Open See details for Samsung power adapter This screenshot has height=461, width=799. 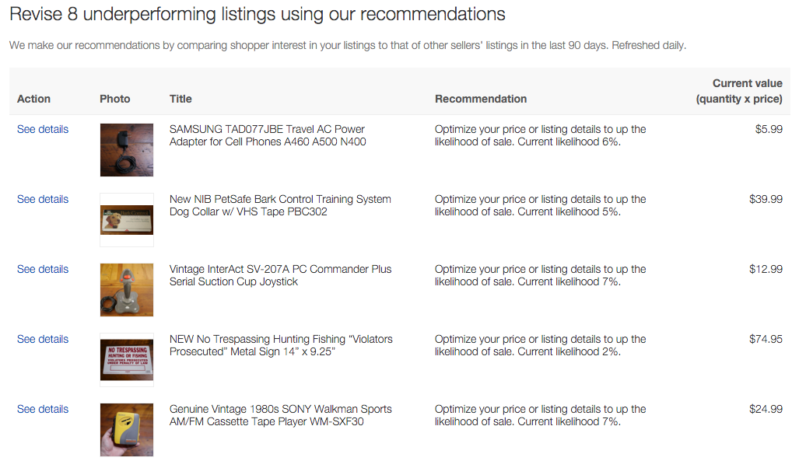43,129
